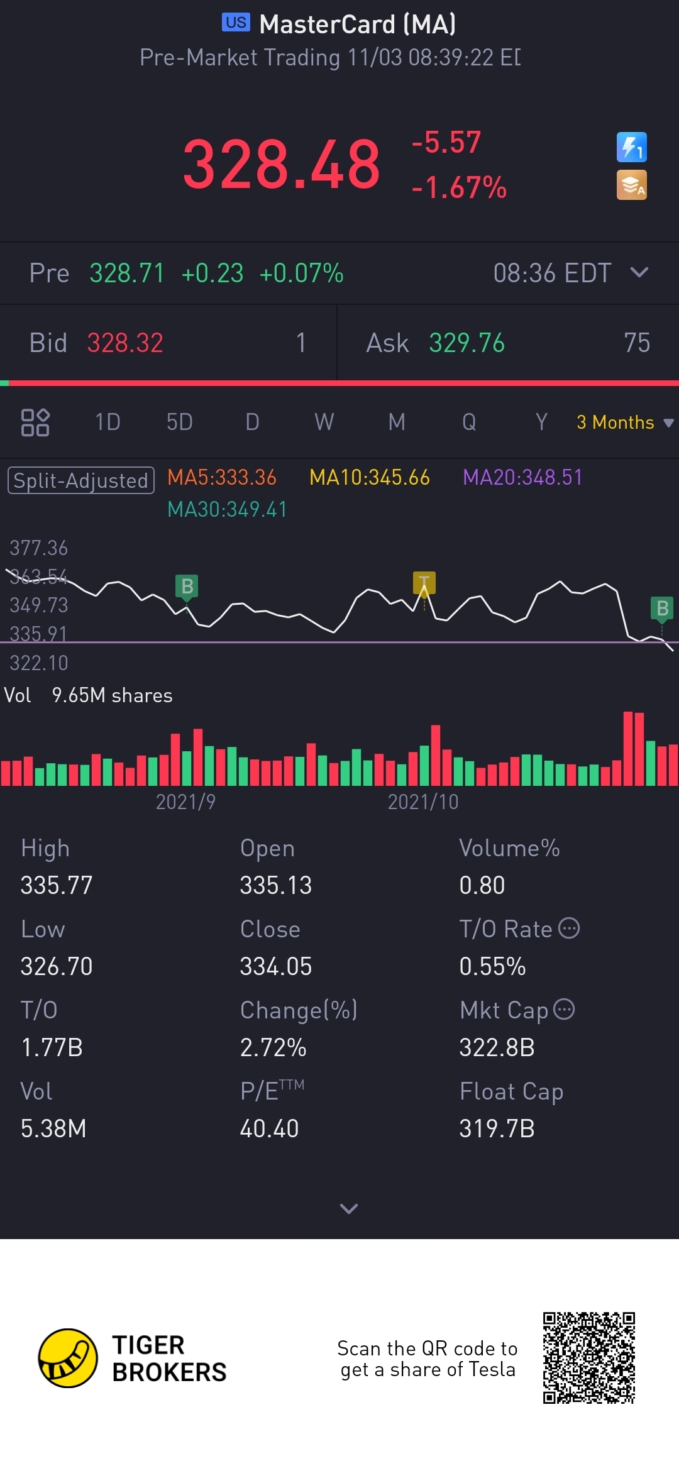Screen dimensions: 679x1478
Task: Select the M monthly chart tab
Action: (397, 422)
